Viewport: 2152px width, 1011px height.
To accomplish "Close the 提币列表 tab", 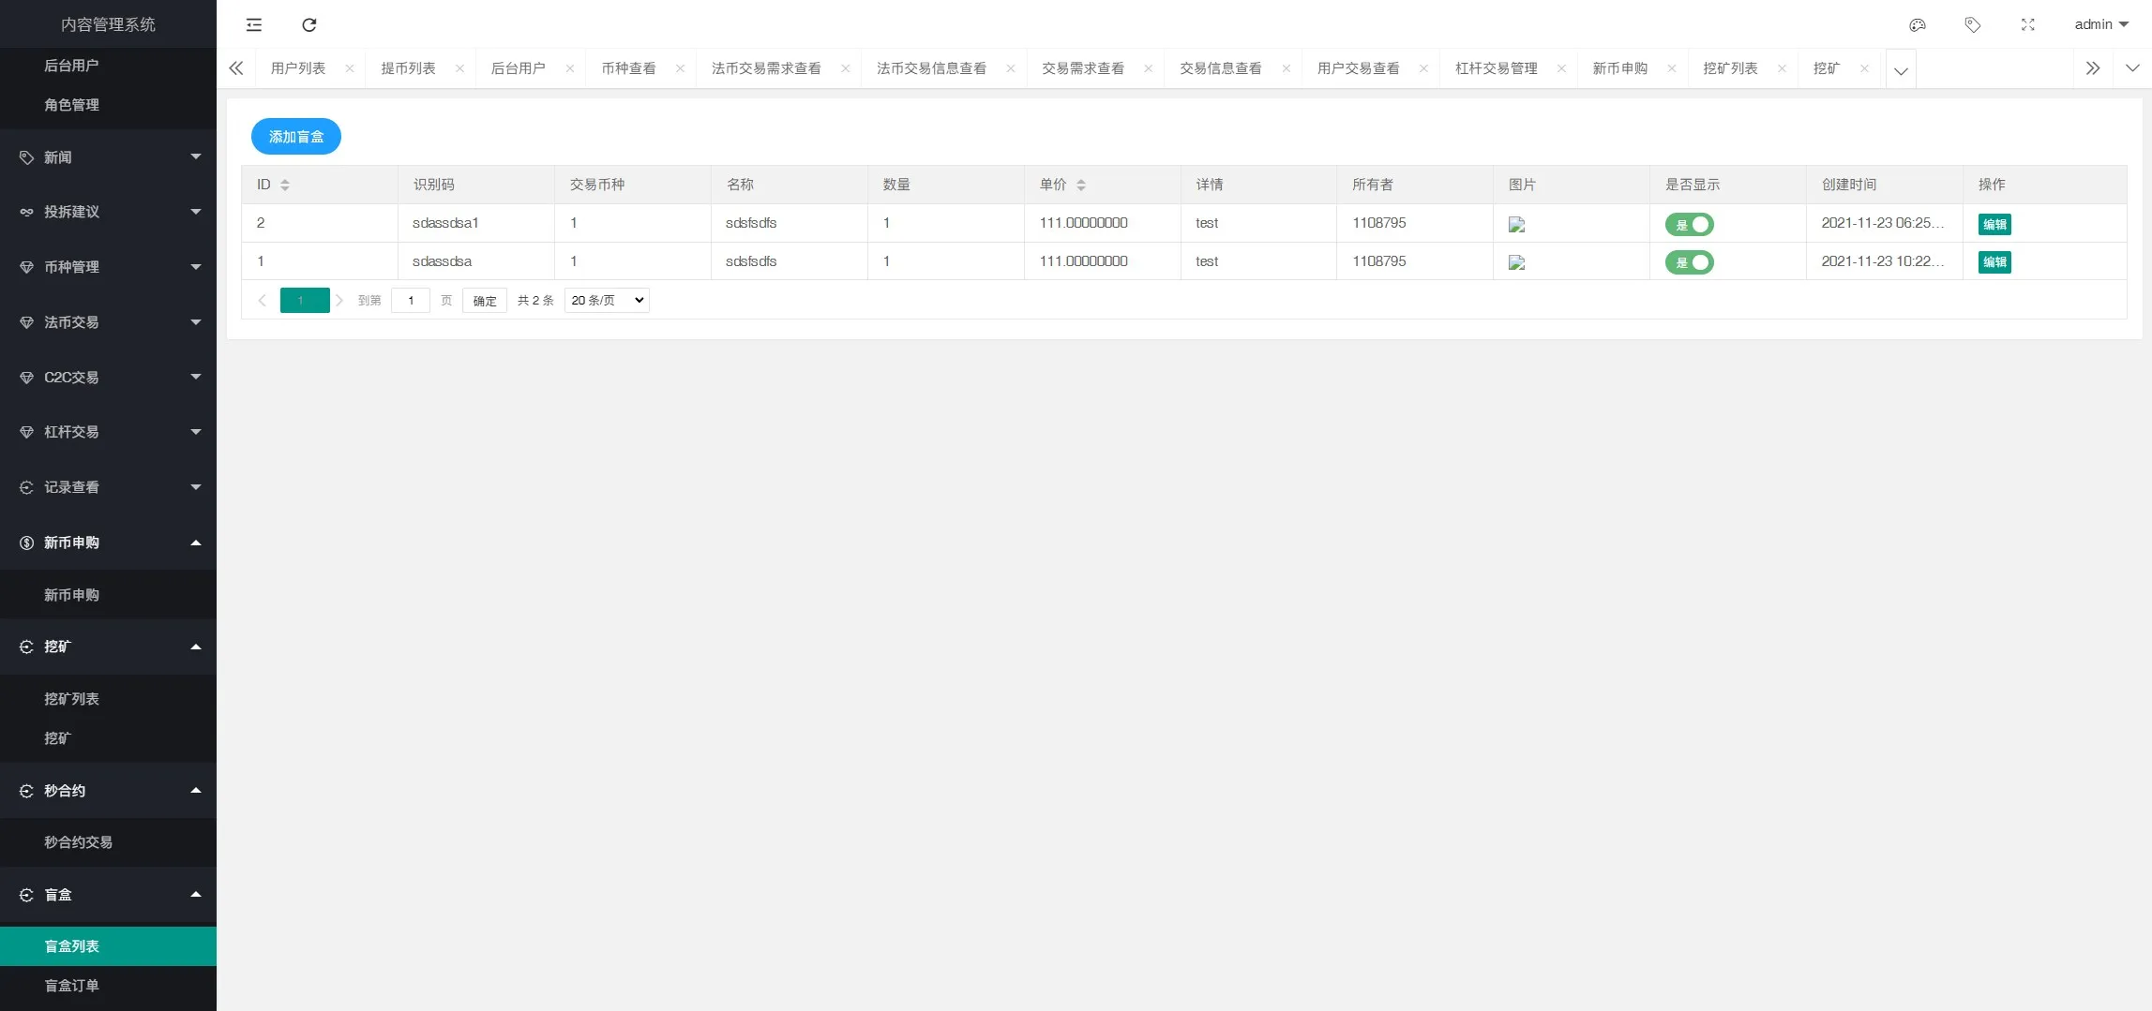I will [459, 68].
